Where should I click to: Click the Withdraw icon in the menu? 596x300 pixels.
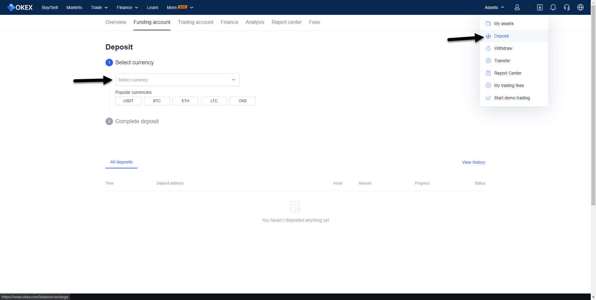(x=488, y=48)
